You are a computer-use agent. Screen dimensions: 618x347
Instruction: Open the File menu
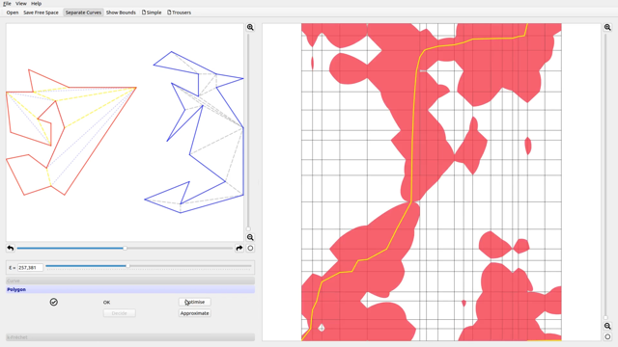(x=7, y=4)
